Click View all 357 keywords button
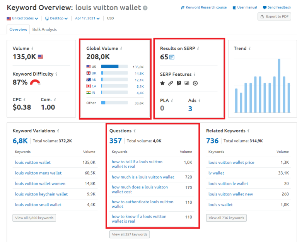Image resolution: width=297 pixels, height=242 pixels. coord(130,234)
